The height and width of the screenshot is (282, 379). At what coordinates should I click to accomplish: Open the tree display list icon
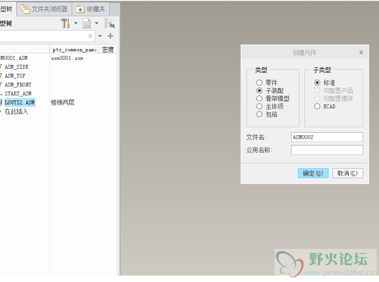(x=86, y=23)
